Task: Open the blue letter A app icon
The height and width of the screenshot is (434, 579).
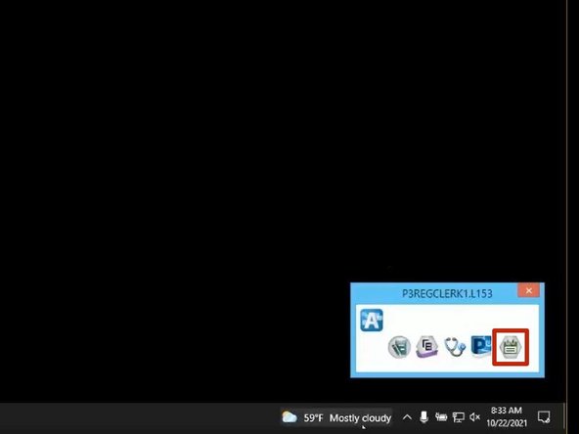Action: point(372,320)
